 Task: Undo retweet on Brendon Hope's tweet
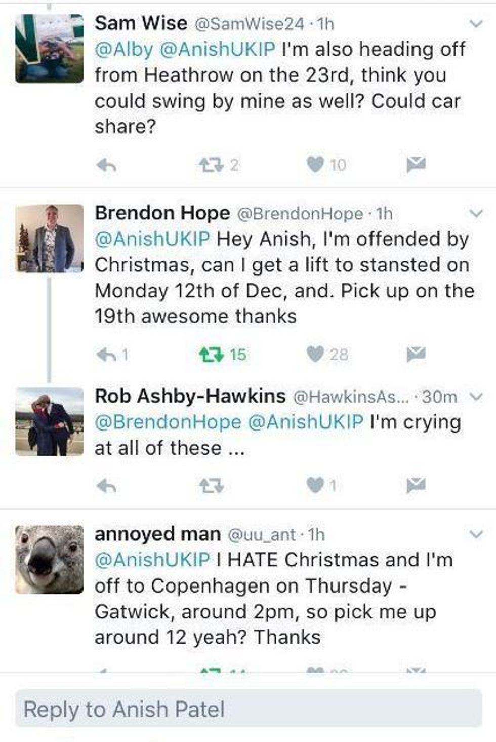211,355
